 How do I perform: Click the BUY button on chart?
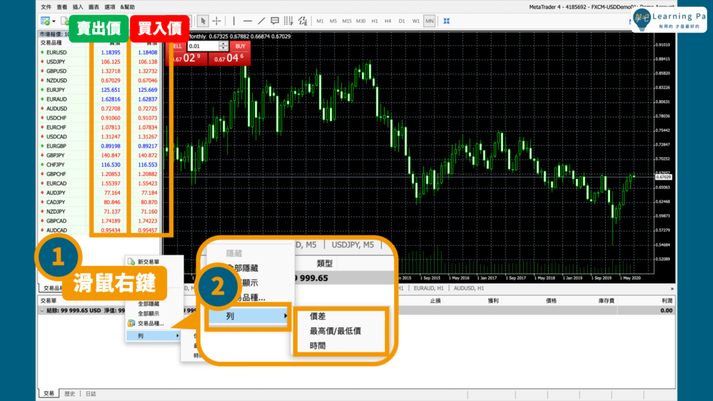240,46
